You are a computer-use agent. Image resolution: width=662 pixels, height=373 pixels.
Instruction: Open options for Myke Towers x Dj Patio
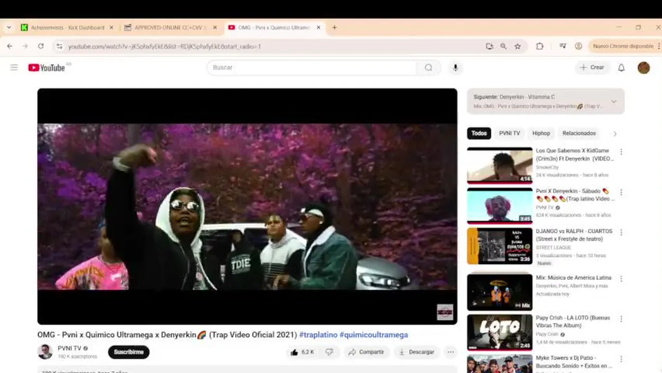621,359
